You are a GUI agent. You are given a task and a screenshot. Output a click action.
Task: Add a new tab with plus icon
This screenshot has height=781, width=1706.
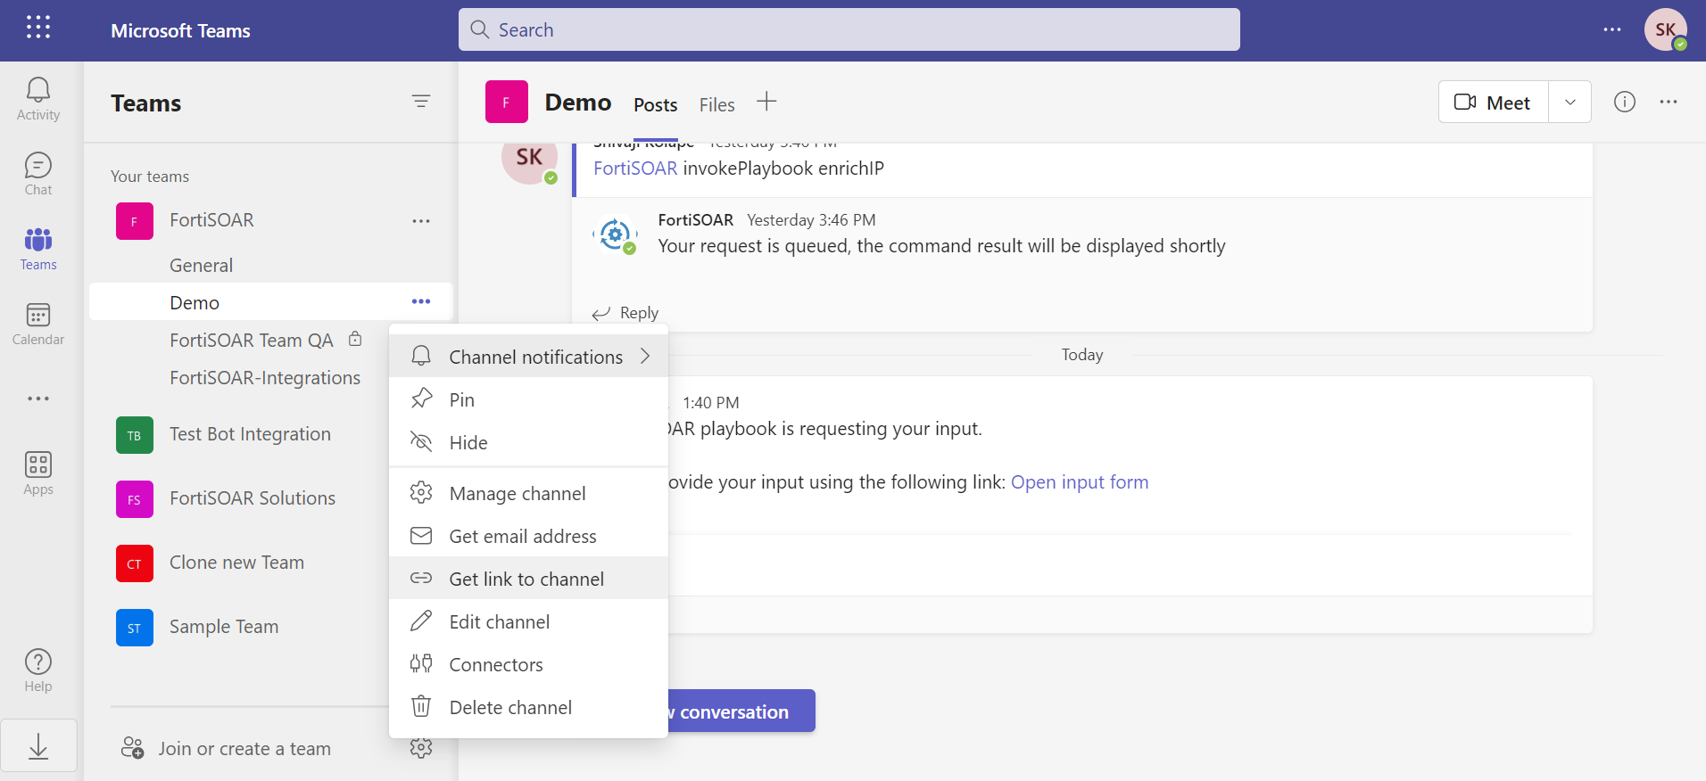click(766, 102)
